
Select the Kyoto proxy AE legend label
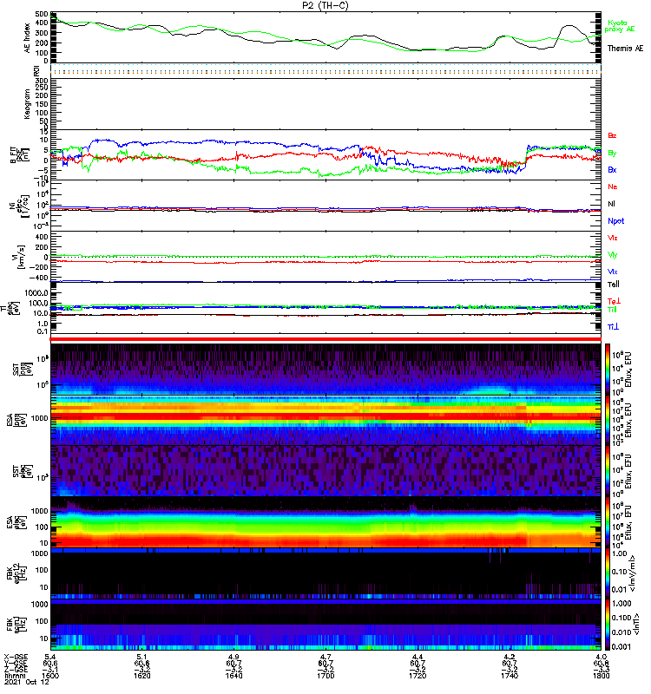coord(620,26)
